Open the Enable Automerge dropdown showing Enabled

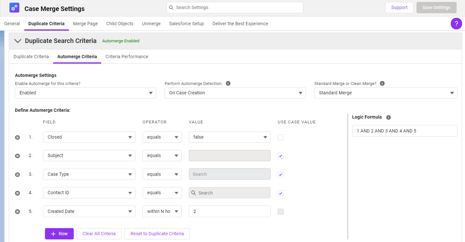[85, 93]
